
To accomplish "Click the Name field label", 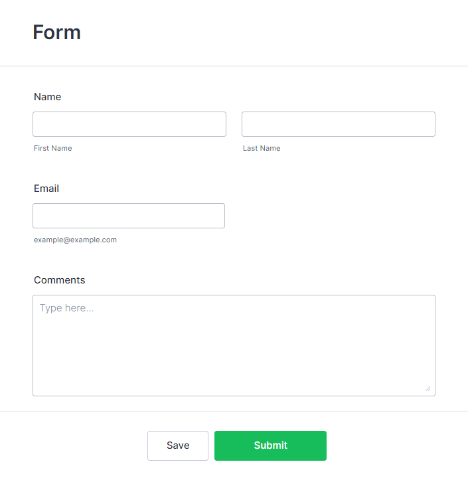I will (47, 97).
